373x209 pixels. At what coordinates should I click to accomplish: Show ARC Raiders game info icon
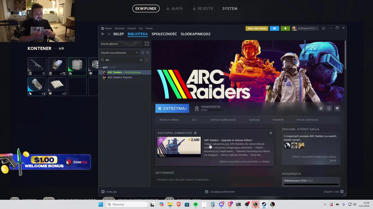[x=329, y=108]
